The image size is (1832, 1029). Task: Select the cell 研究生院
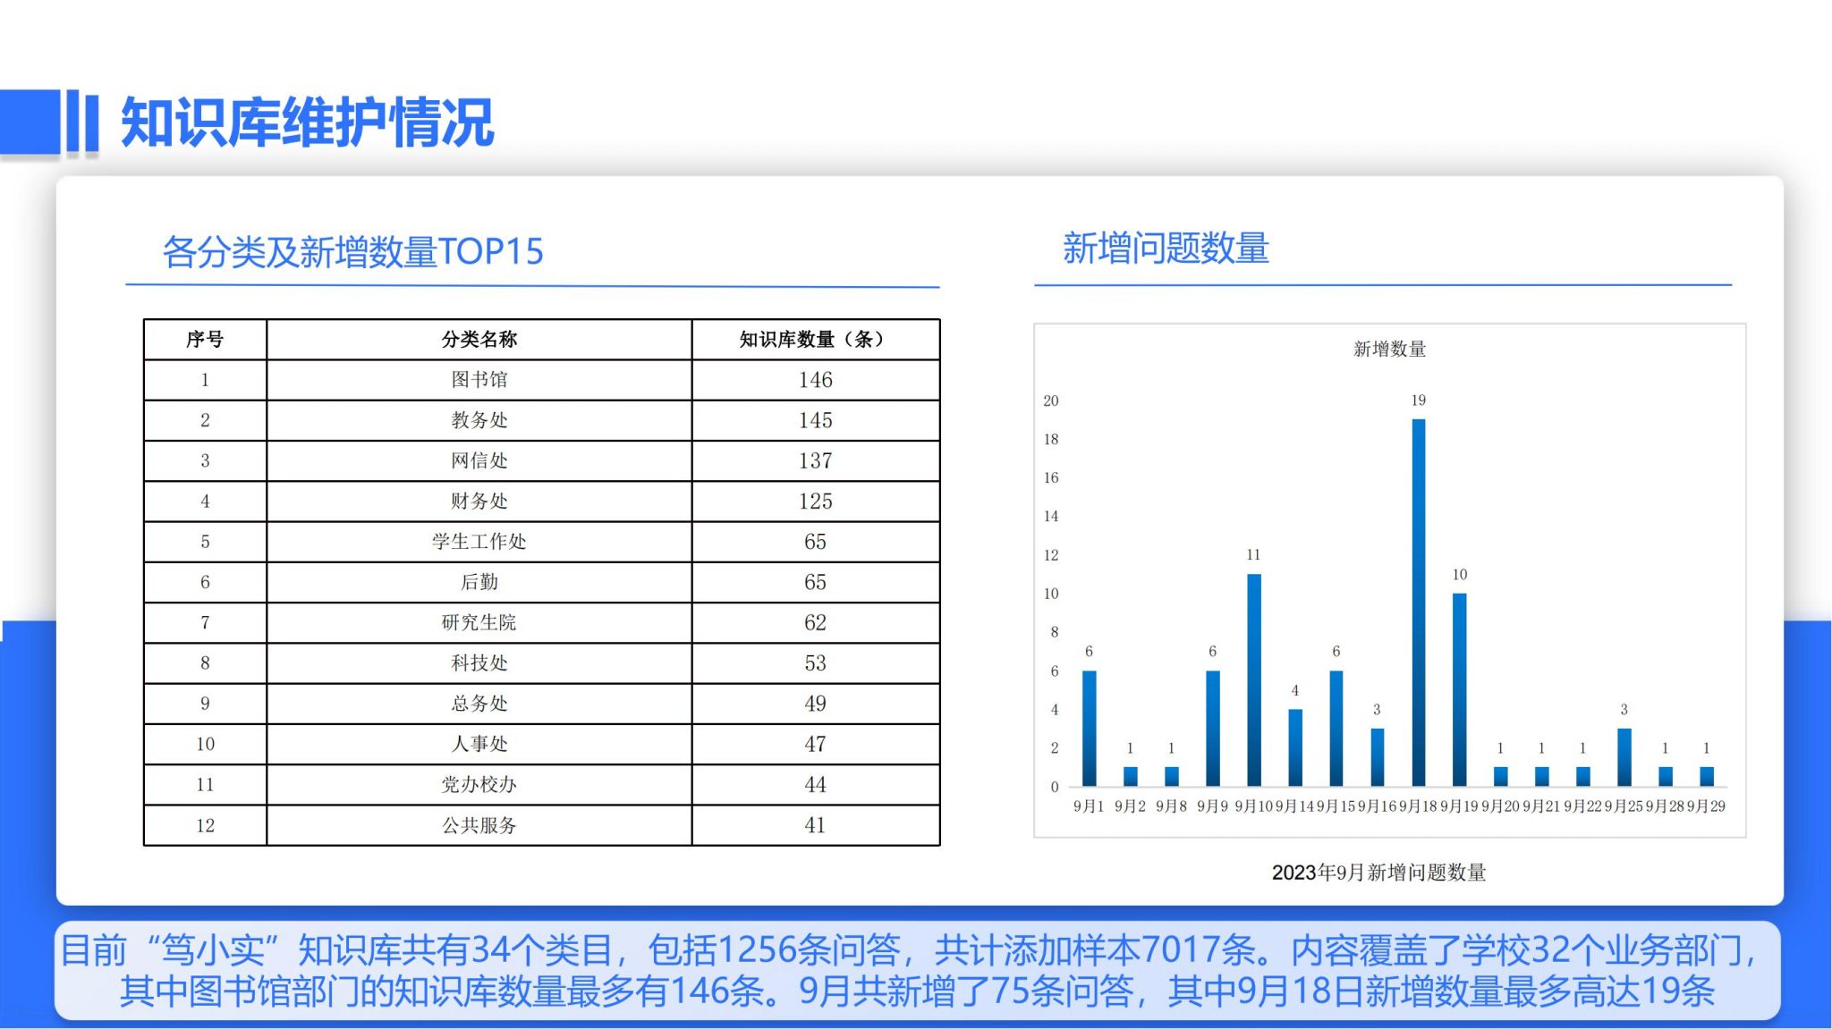point(479,622)
